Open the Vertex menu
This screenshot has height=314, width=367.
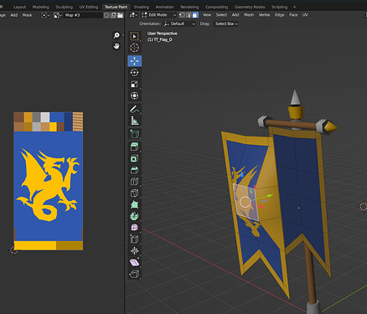264,15
